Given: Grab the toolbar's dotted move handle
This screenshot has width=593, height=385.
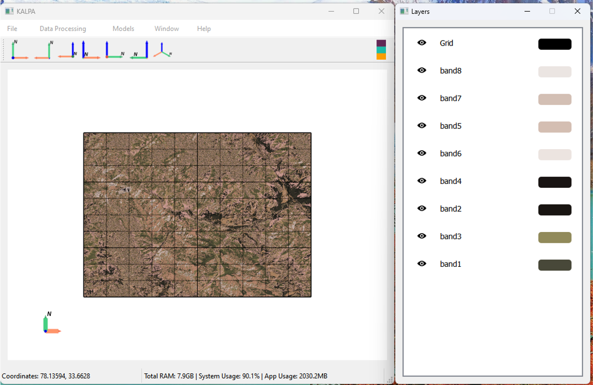Looking at the screenshot, I should 4,50.
